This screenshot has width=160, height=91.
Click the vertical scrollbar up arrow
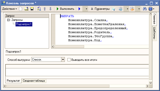(x=151, y=14)
